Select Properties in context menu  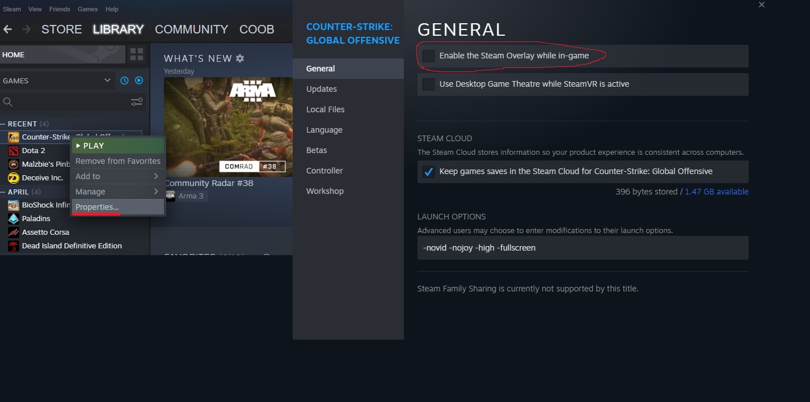tap(117, 207)
